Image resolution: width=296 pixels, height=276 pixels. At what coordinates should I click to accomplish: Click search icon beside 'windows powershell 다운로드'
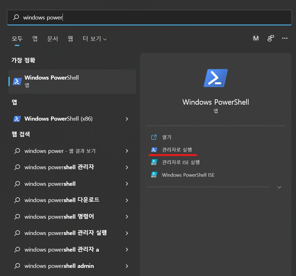click(x=17, y=200)
